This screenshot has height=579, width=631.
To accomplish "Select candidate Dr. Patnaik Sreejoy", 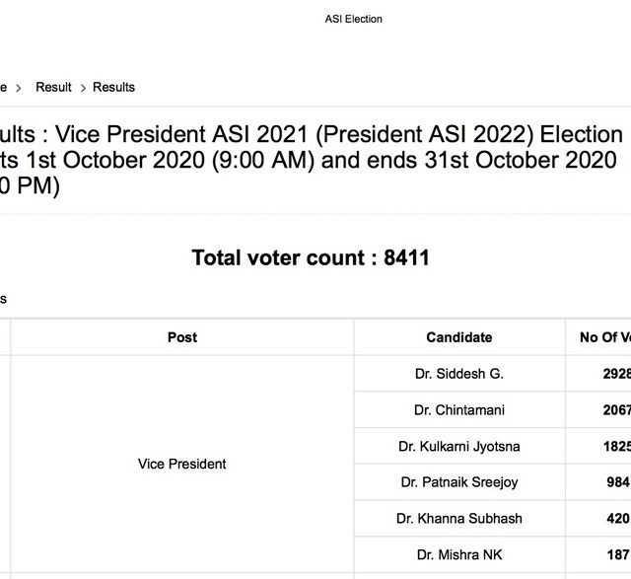I will coord(458,482).
